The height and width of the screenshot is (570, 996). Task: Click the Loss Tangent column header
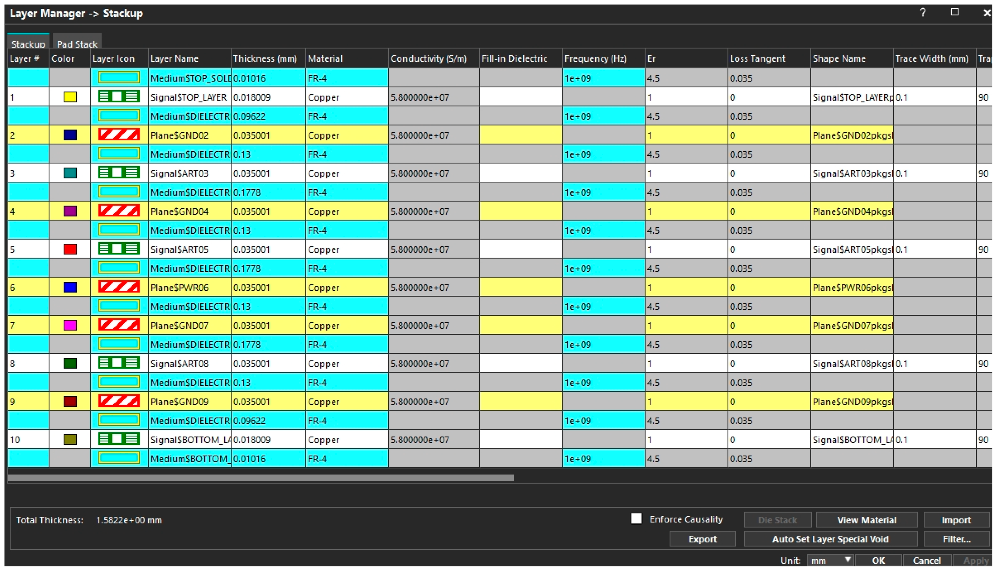[769, 58]
